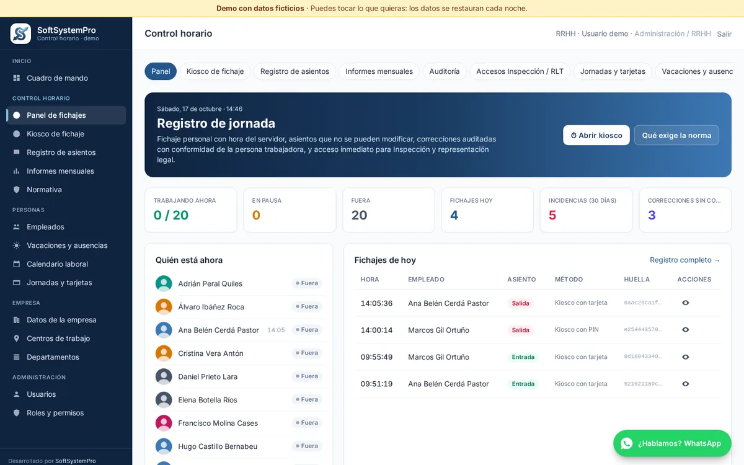This screenshot has width=744, height=465.
Task: Click Adrián Peral Quiles avatar
Action: click(164, 283)
